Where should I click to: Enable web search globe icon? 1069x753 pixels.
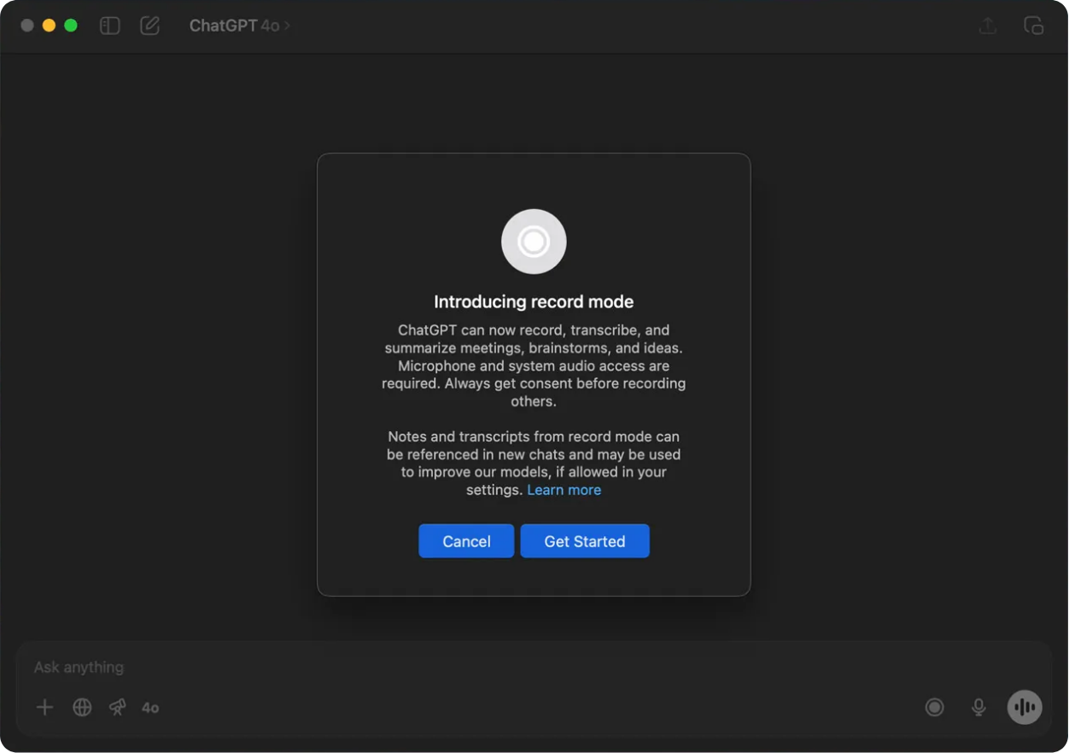tap(82, 707)
